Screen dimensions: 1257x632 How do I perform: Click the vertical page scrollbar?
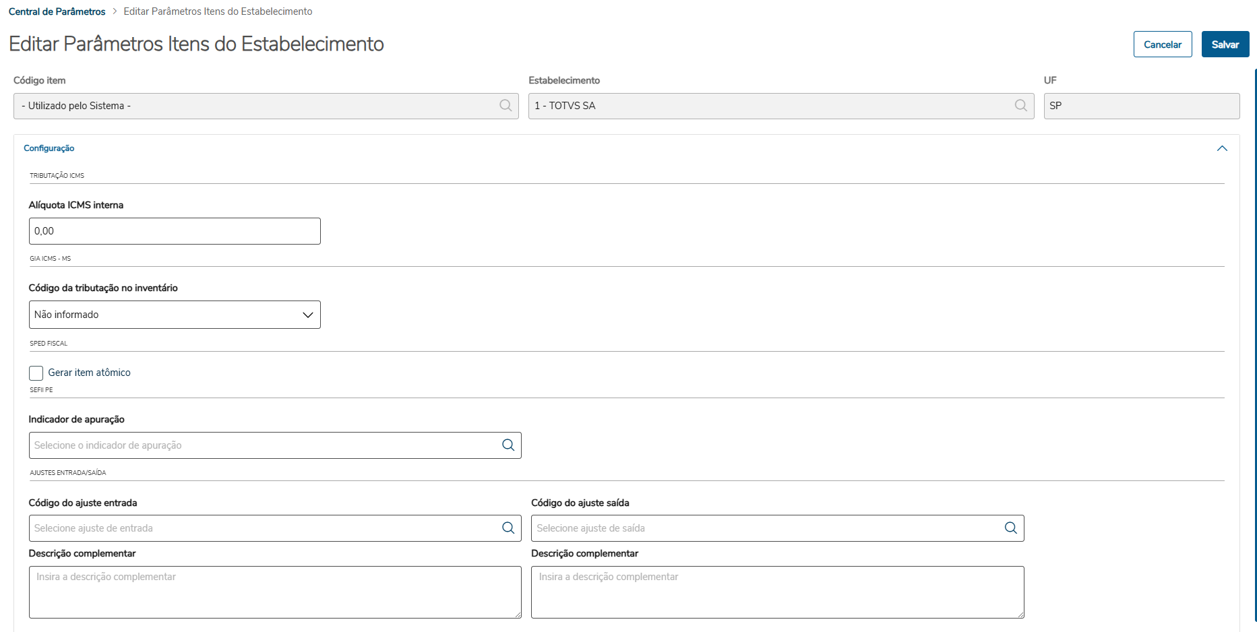[1255, 337]
